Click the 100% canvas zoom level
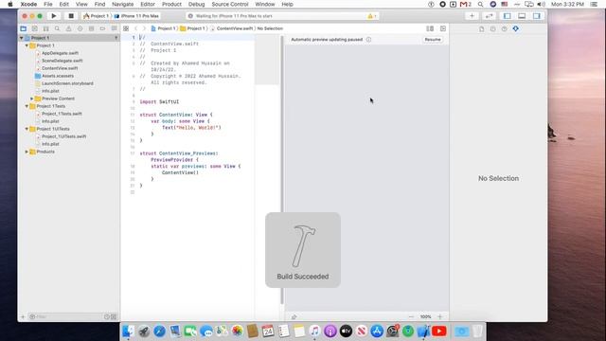 [x=425, y=316]
